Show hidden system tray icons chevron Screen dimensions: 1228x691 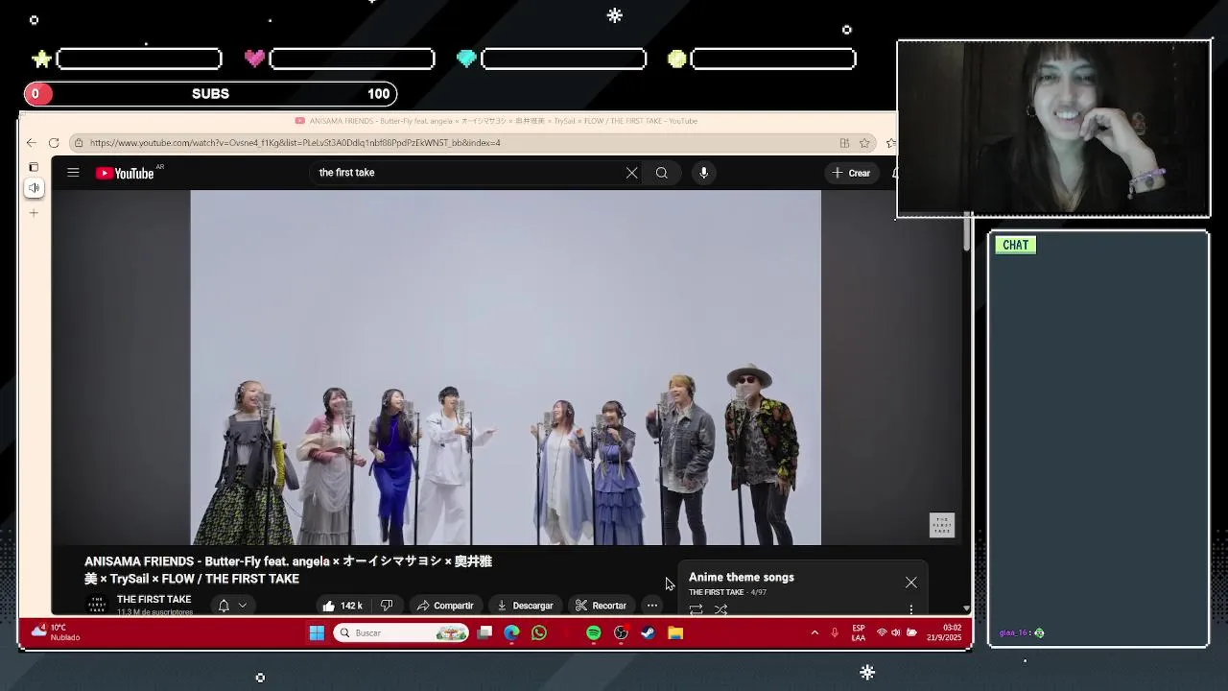point(815,633)
